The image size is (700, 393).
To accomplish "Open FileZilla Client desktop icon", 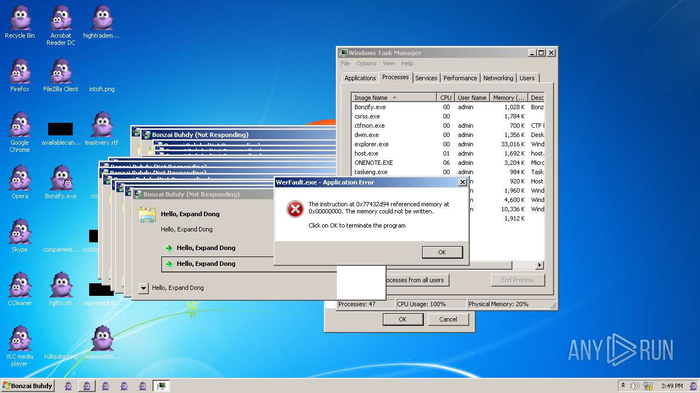I will tap(61, 76).
